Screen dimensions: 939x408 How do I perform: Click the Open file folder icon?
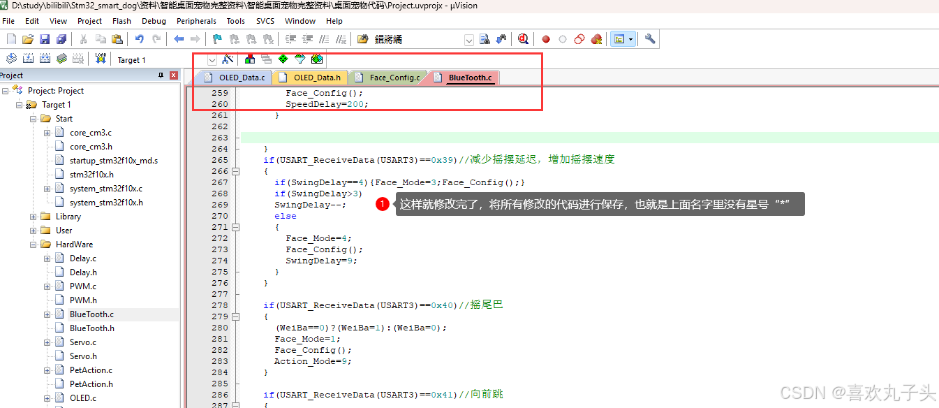coord(28,39)
